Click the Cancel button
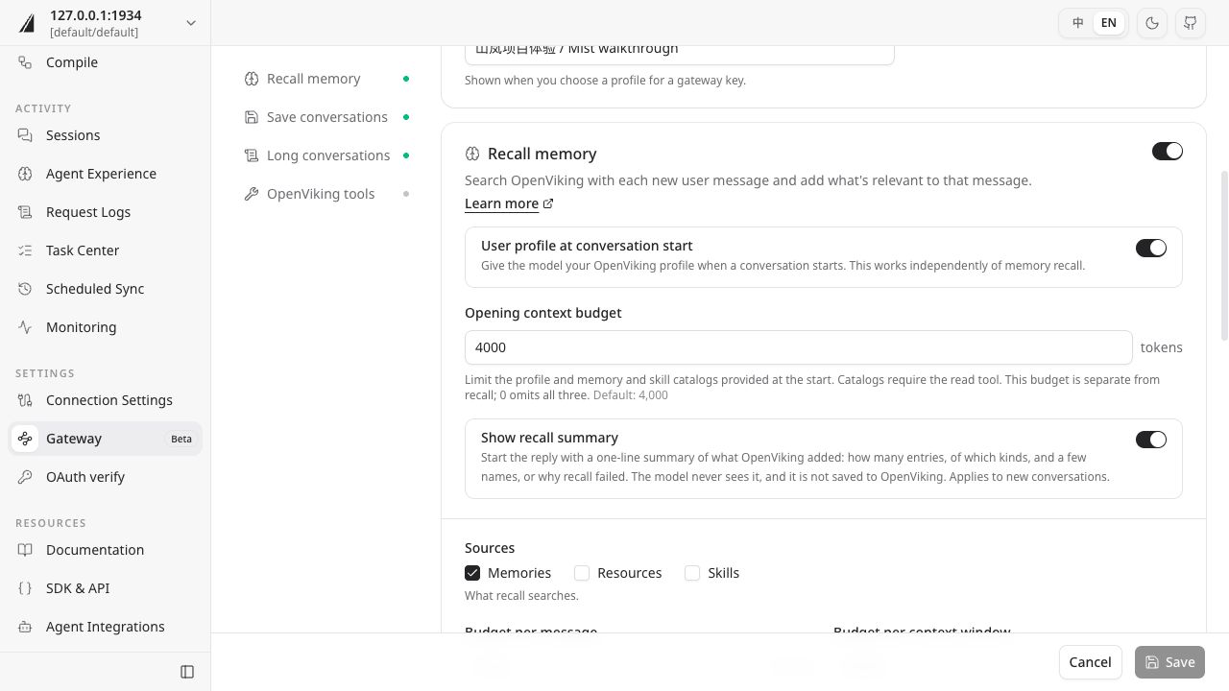This screenshot has width=1229, height=691. click(x=1091, y=662)
